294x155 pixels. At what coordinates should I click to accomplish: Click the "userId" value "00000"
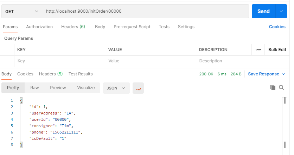tap(61, 119)
